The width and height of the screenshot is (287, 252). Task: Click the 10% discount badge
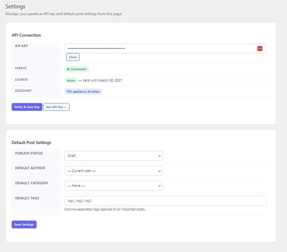(83, 91)
